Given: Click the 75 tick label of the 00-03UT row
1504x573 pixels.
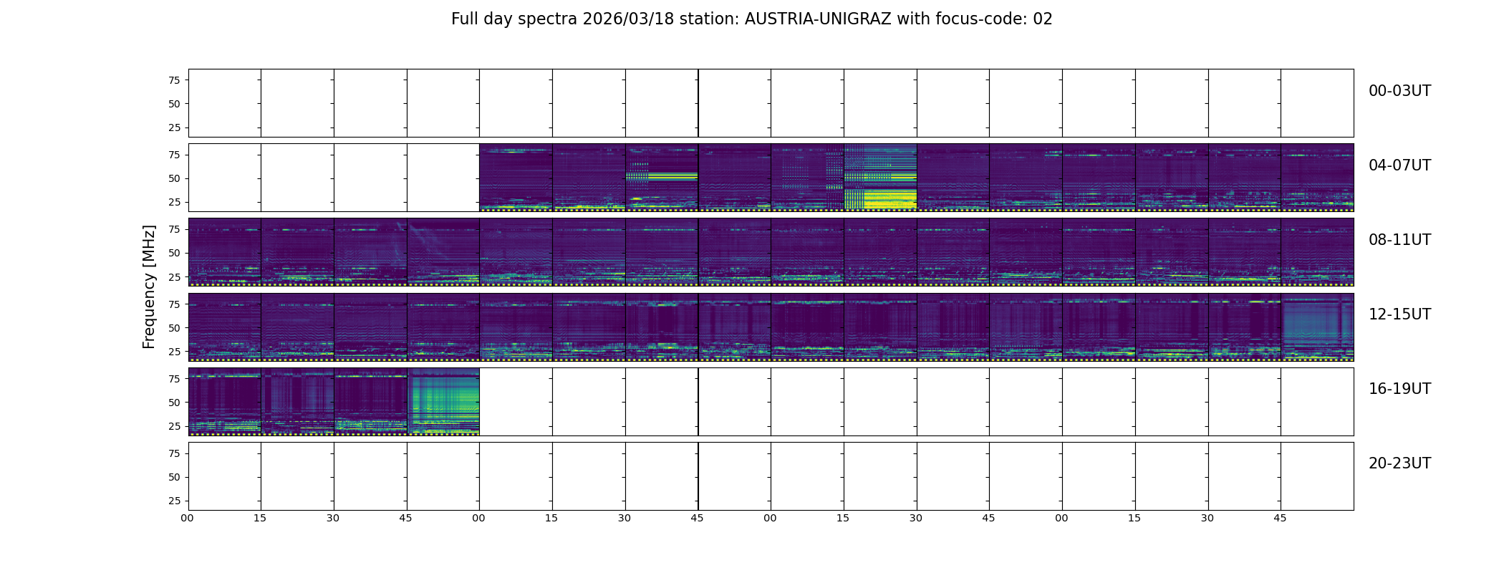Looking at the screenshot, I should coord(174,80).
